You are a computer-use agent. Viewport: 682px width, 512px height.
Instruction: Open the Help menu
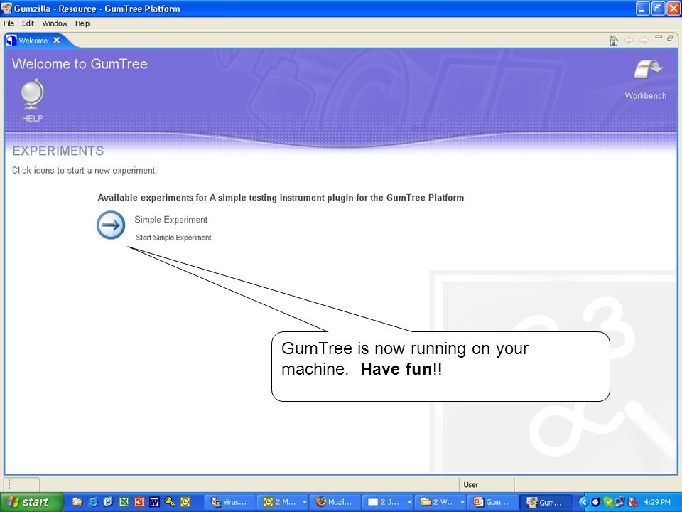click(x=82, y=23)
